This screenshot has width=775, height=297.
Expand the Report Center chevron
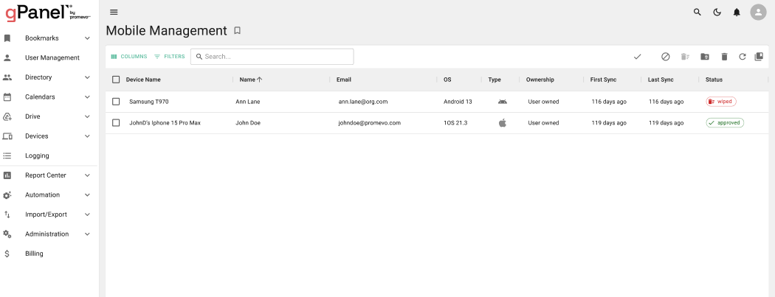coord(88,175)
